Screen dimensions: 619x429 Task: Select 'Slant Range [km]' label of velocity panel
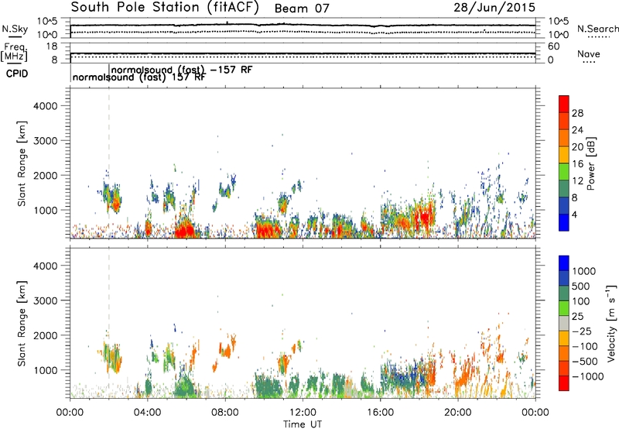pos(22,324)
